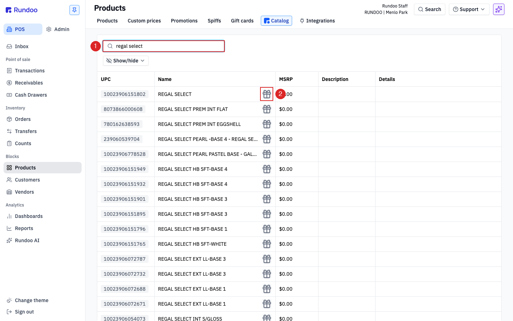Open the Rundoo AI sparkle button in the top right
Viewport: 513px width, 321px height.
(x=499, y=9)
